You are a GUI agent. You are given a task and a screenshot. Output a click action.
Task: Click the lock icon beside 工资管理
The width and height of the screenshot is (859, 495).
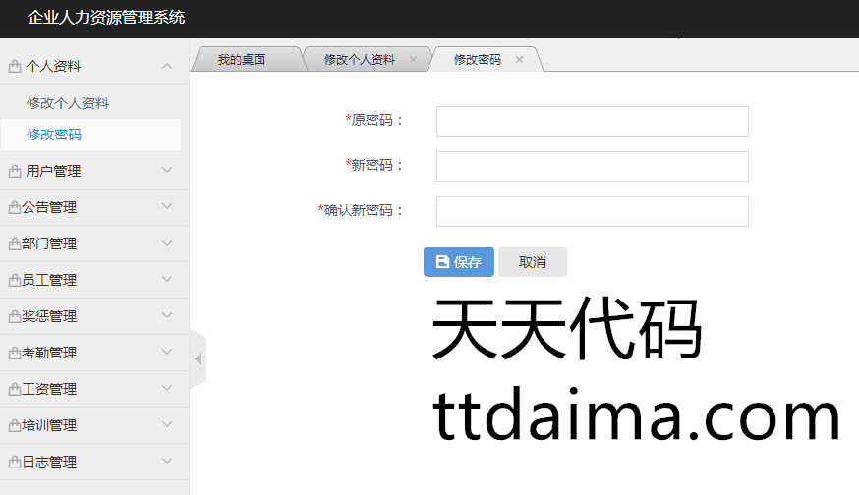(x=14, y=389)
